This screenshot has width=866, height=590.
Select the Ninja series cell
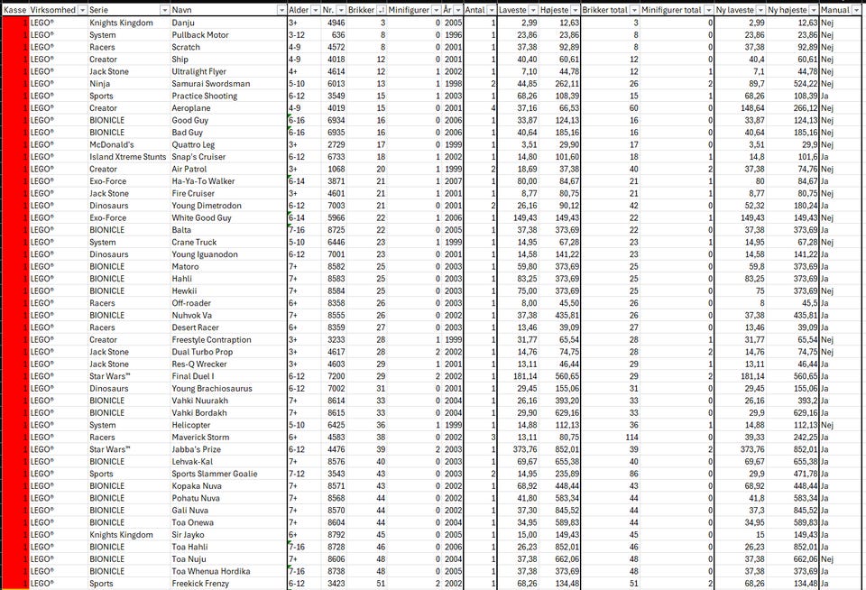tap(129, 83)
